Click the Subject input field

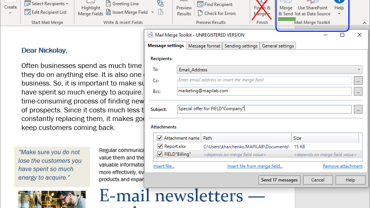(x=264, y=109)
